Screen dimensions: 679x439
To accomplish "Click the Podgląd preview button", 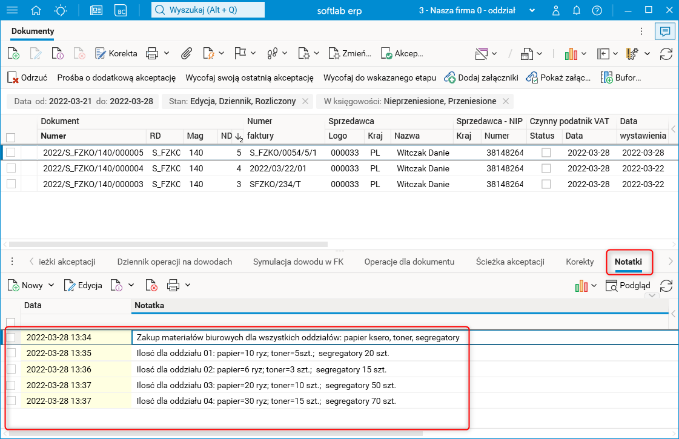I will (628, 285).
